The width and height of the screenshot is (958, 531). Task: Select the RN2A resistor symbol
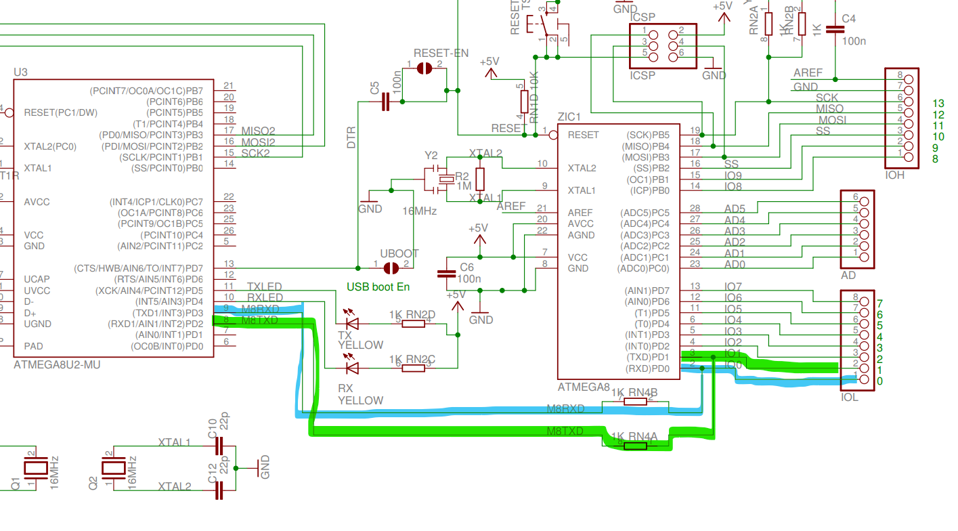tap(768, 23)
